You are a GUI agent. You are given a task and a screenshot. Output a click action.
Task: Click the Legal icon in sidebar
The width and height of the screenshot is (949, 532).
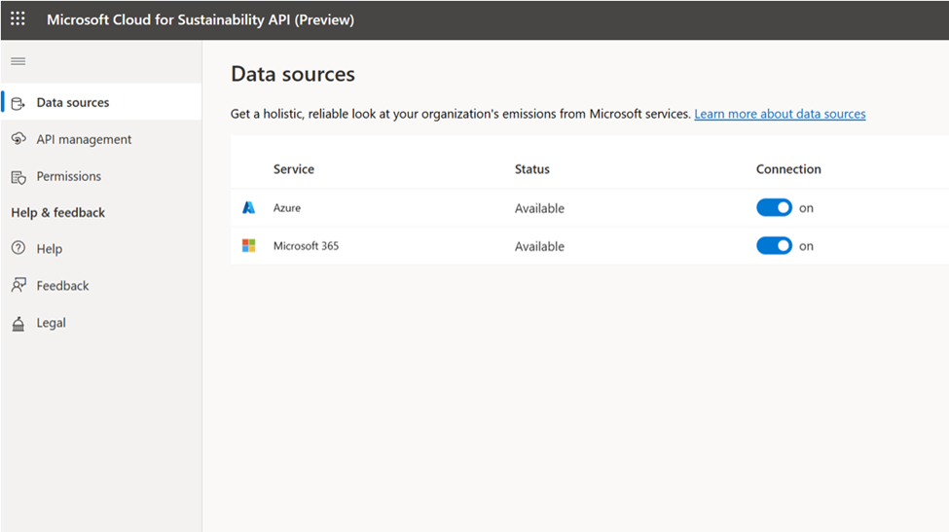[x=18, y=324]
